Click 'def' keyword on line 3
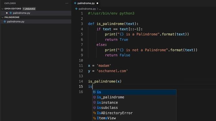 point(91,24)
